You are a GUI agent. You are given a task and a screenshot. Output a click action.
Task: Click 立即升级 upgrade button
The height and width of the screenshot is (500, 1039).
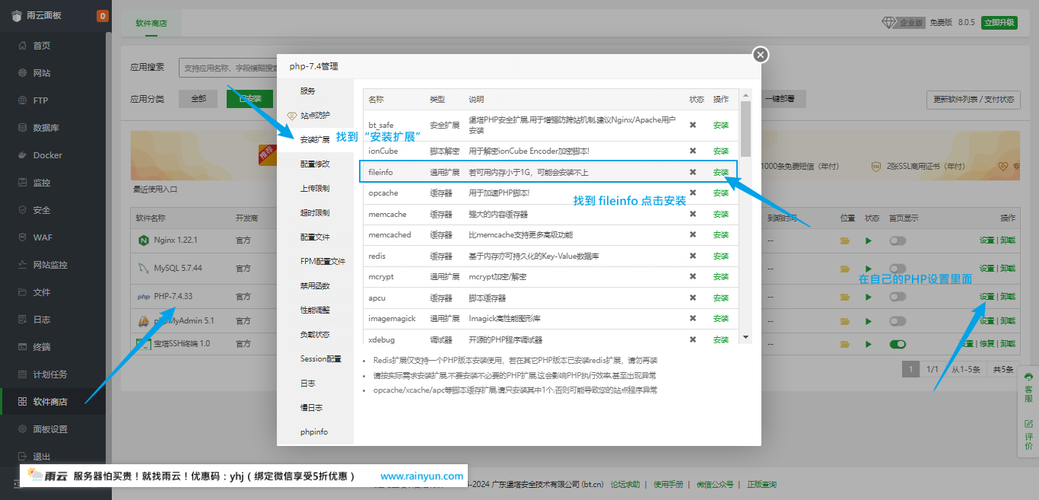coord(999,22)
